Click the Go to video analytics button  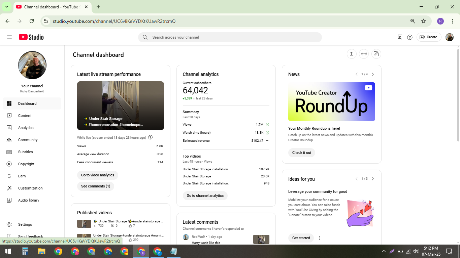98,175
